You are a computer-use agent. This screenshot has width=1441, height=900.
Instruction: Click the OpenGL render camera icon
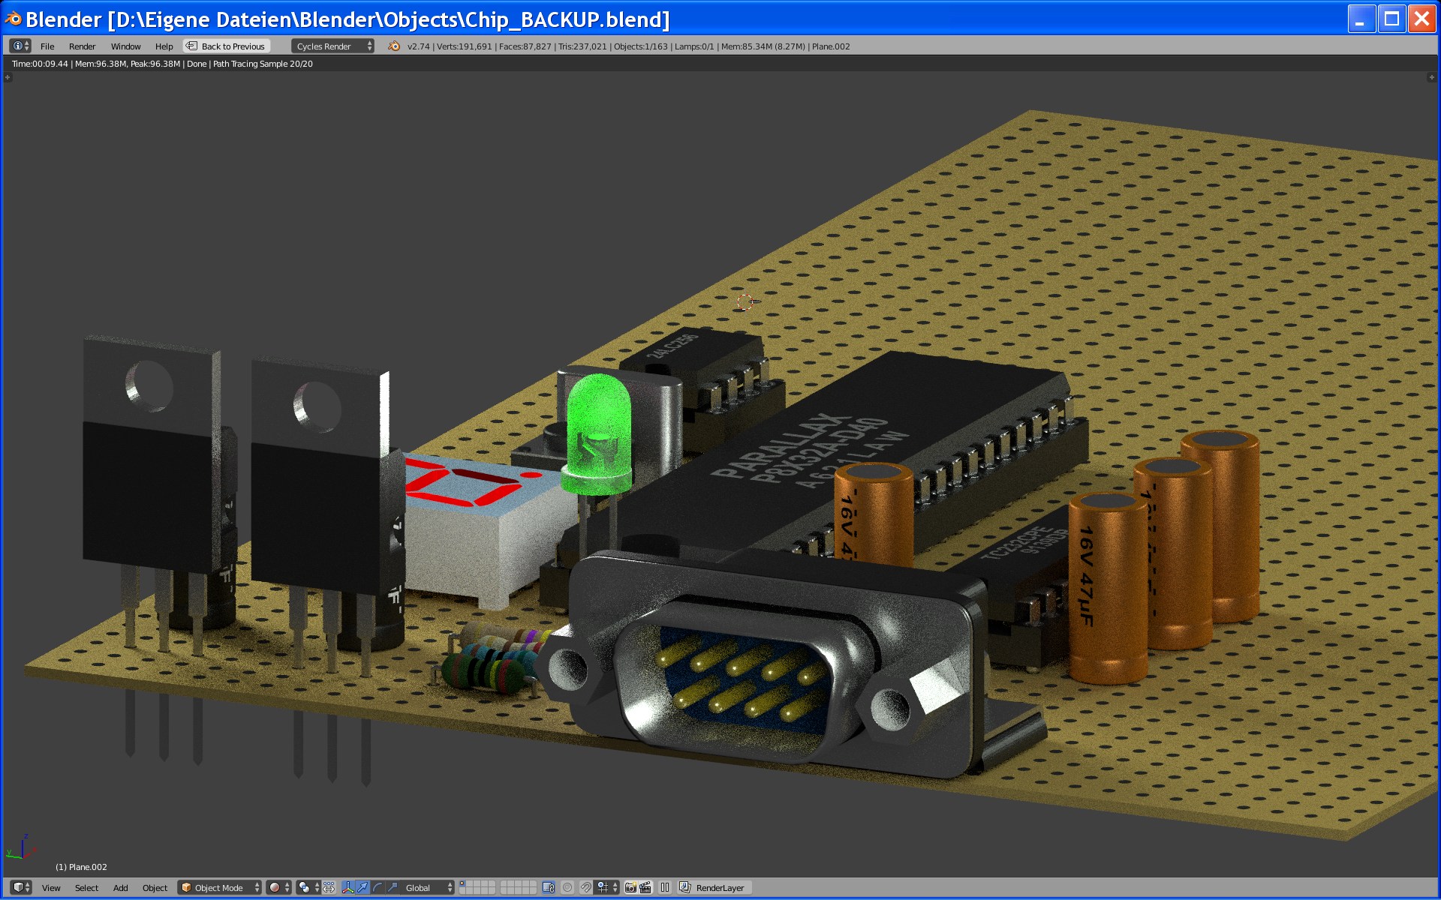click(x=630, y=887)
